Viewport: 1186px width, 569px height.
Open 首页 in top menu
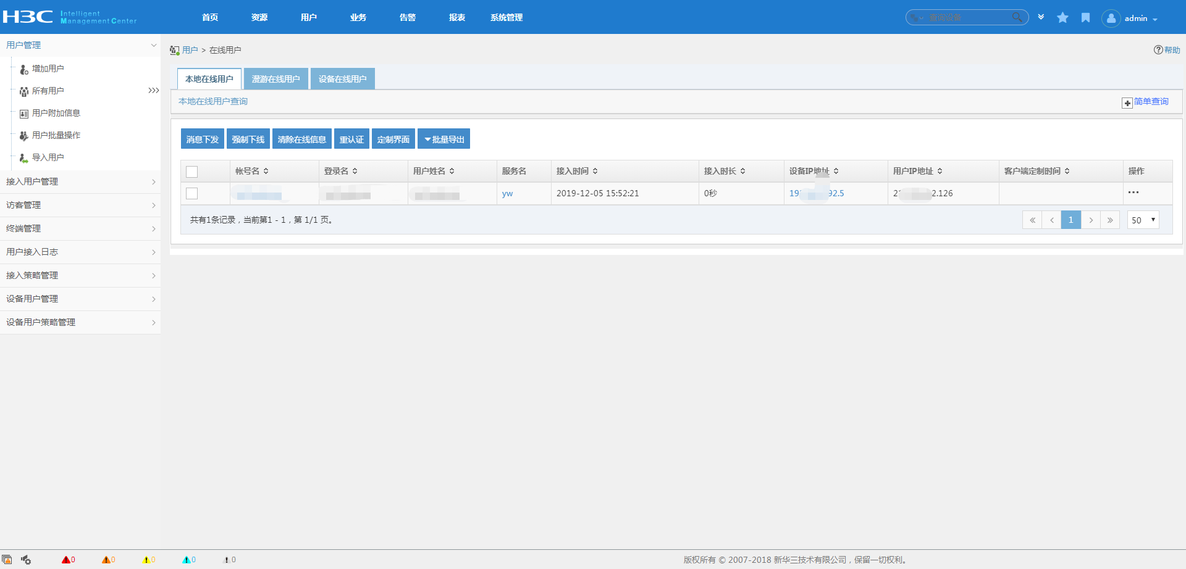click(x=210, y=17)
